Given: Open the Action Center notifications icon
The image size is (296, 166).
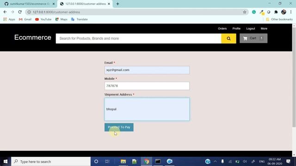Looking at the screenshot, I should click(288, 161).
